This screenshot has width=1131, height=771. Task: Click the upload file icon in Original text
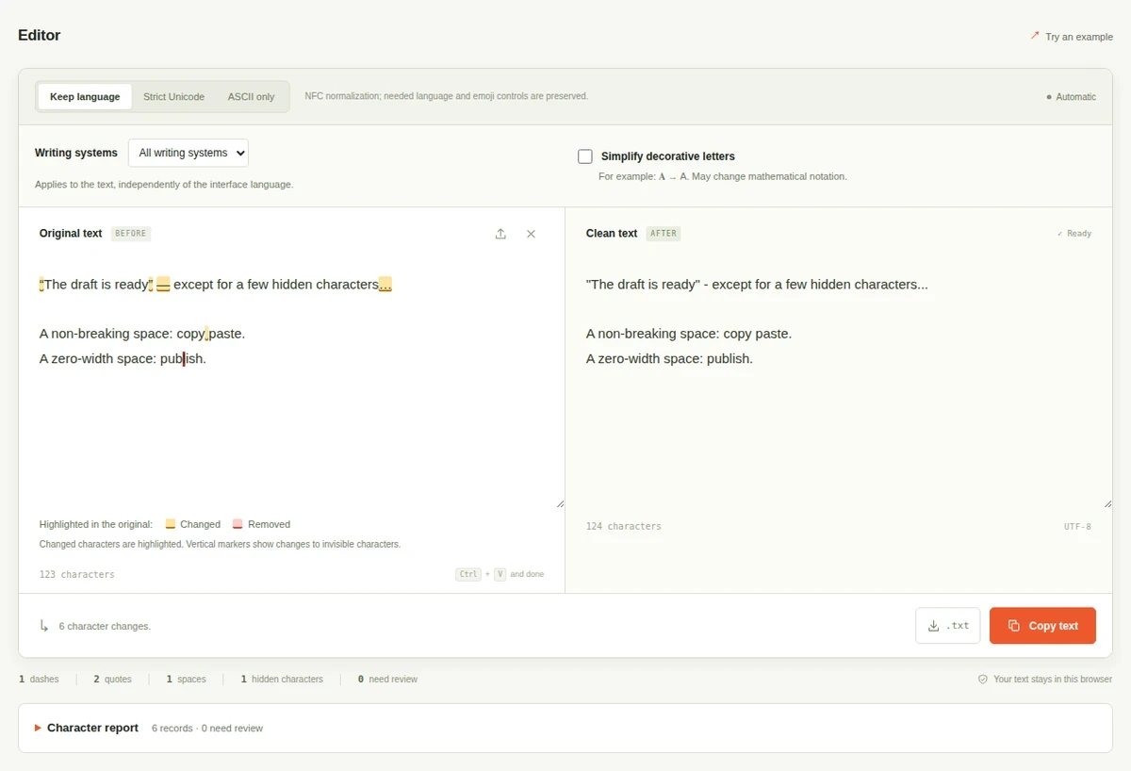pos(500,234)
